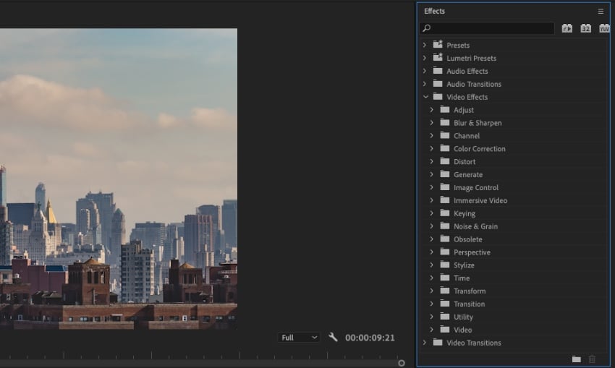Select the Obsolete folder icon
615x368 pixels.
pyautogui.click(x=445, y=239)
